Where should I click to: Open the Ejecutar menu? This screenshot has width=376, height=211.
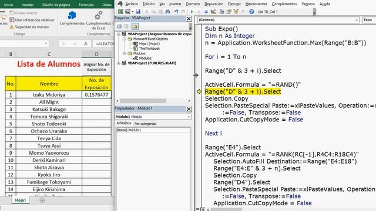pyautogui.click(x=234, y=4)
